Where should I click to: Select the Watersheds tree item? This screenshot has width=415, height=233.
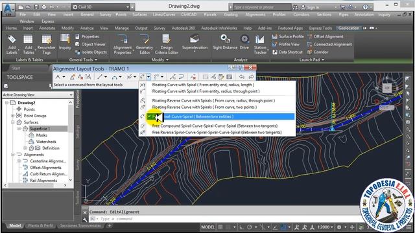click(x=46, y=142)
